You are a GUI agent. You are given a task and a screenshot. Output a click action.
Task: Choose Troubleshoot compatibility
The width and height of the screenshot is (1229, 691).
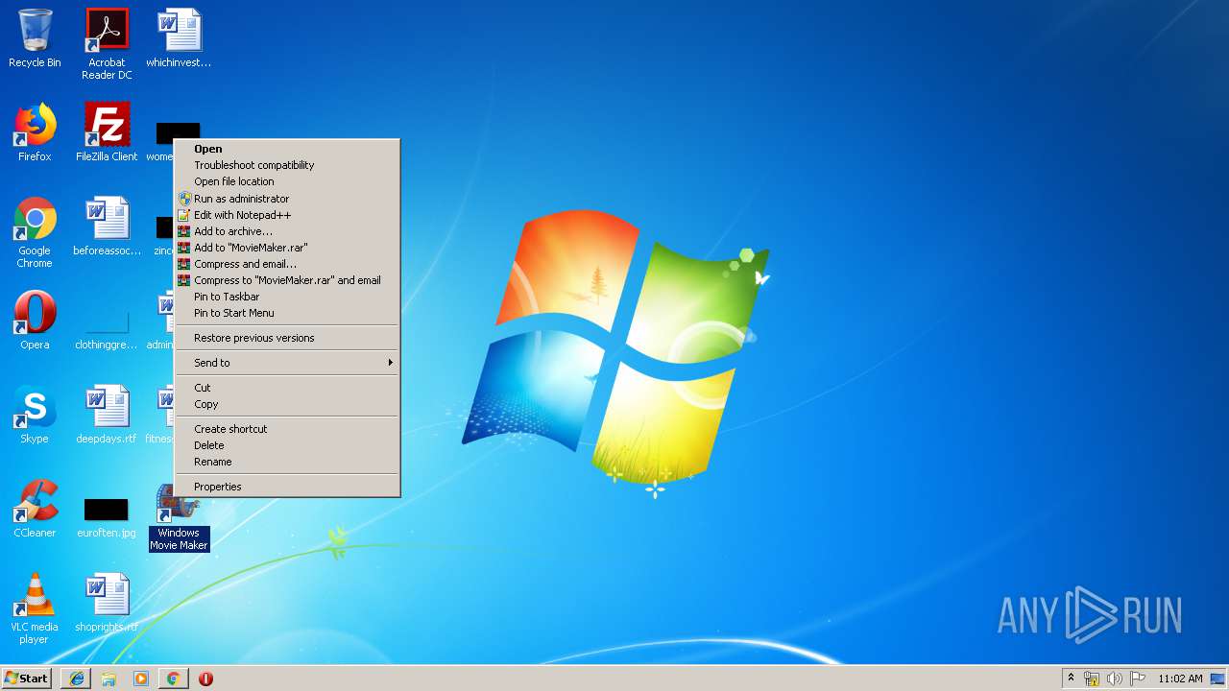click(287, 165)
